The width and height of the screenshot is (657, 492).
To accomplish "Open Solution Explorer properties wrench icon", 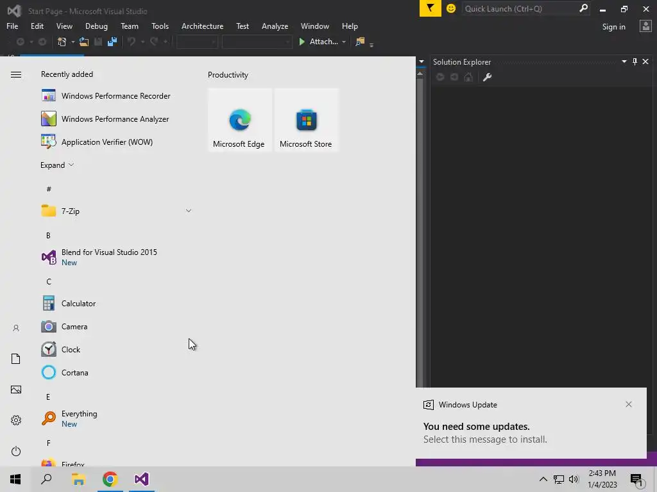I will (x=487, y=77).
